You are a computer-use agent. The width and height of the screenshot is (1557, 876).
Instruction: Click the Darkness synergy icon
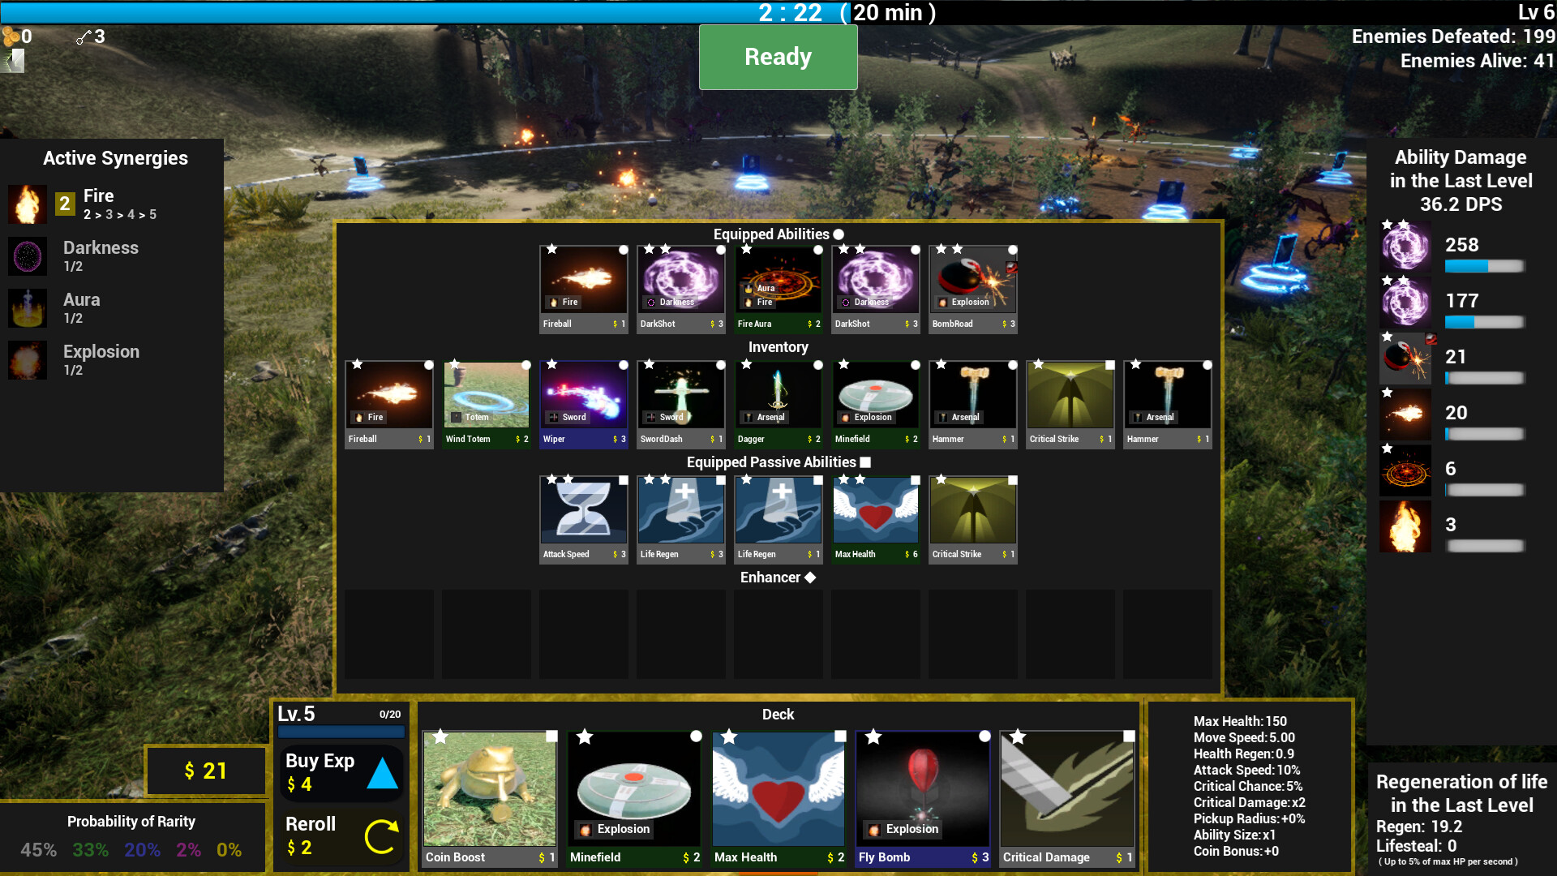pos(28,256)
